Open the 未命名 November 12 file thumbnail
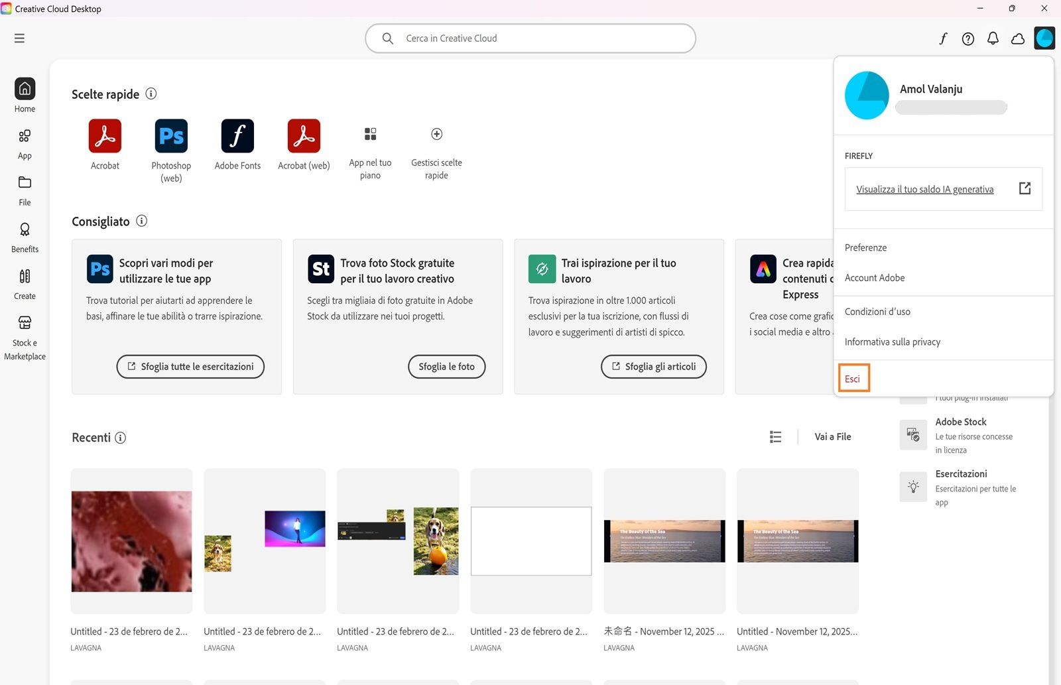This screenshot has width=1061, height=685. [664, 541]
